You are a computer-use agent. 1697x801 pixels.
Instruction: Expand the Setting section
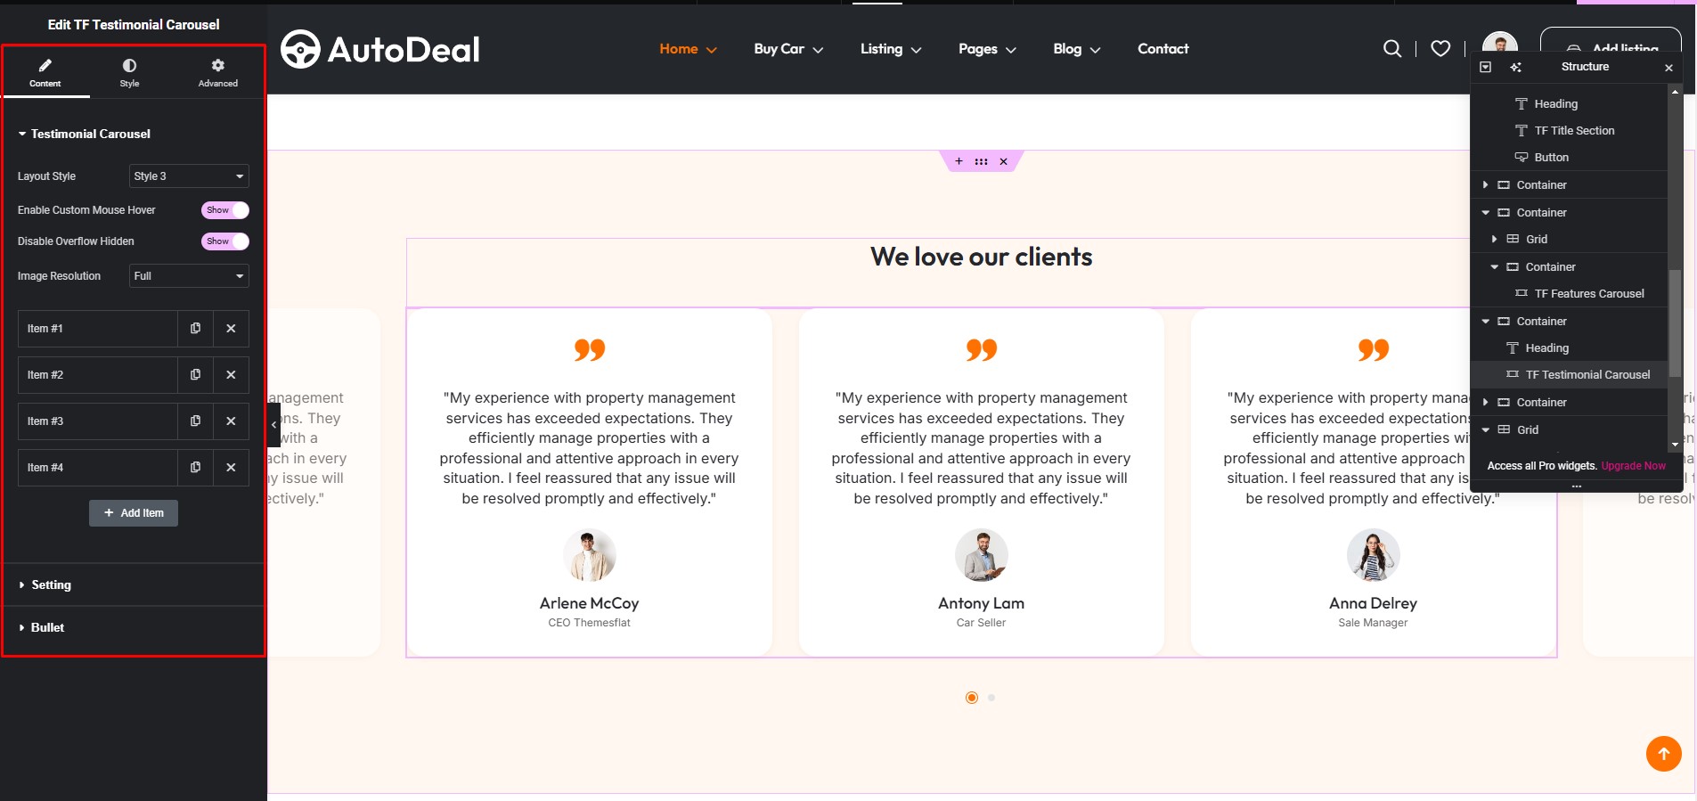coord(134,585)
